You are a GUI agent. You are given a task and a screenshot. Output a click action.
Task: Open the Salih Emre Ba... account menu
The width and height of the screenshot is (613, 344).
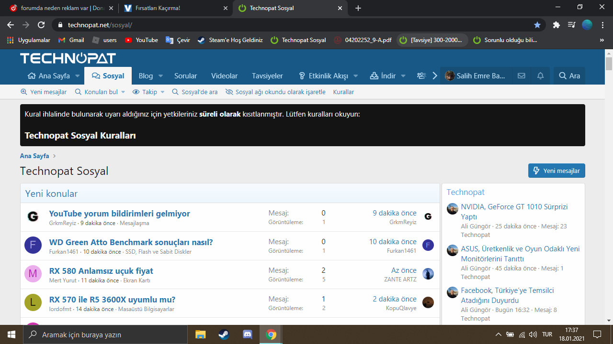[475, 75]
